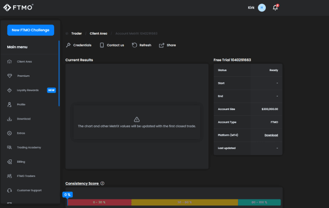Open the notifications bell
The width and height of the screenshot is (329, 208).
point(275,7)
